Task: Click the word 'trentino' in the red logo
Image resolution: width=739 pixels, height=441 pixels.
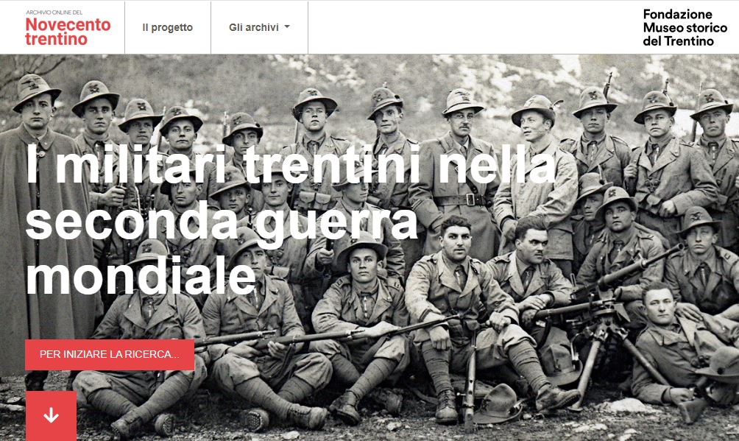Action: [x=56, y=39]
